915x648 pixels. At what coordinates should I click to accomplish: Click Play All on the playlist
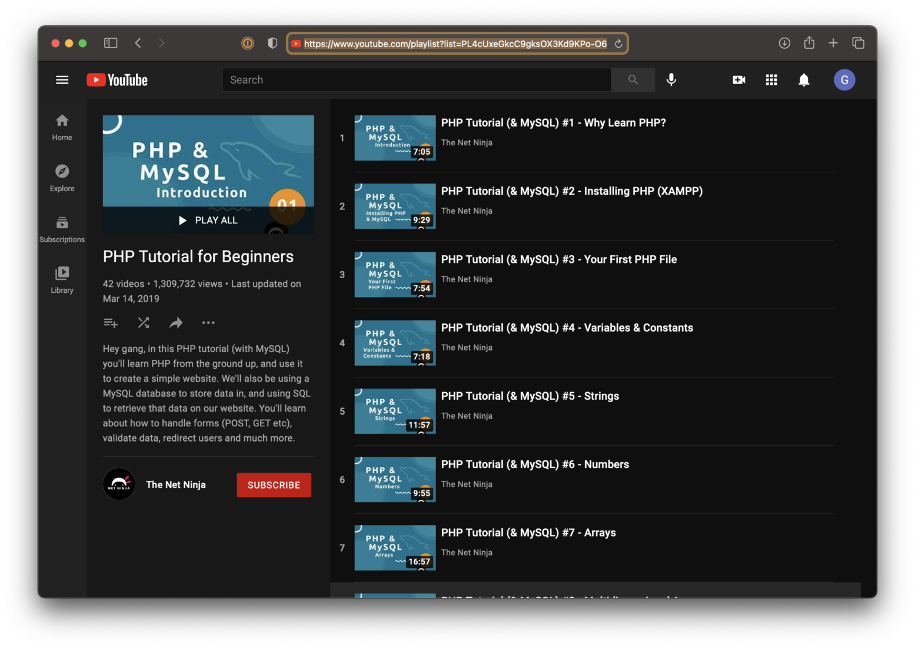(208, 220)
